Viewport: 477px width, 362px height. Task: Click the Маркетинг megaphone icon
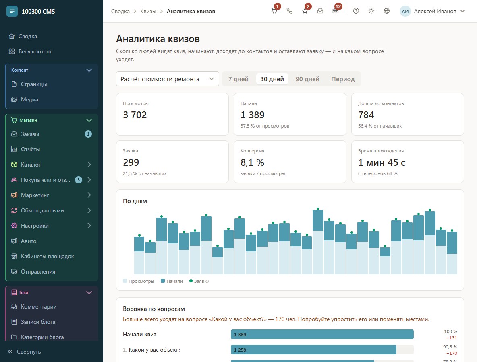click(14, 195)
